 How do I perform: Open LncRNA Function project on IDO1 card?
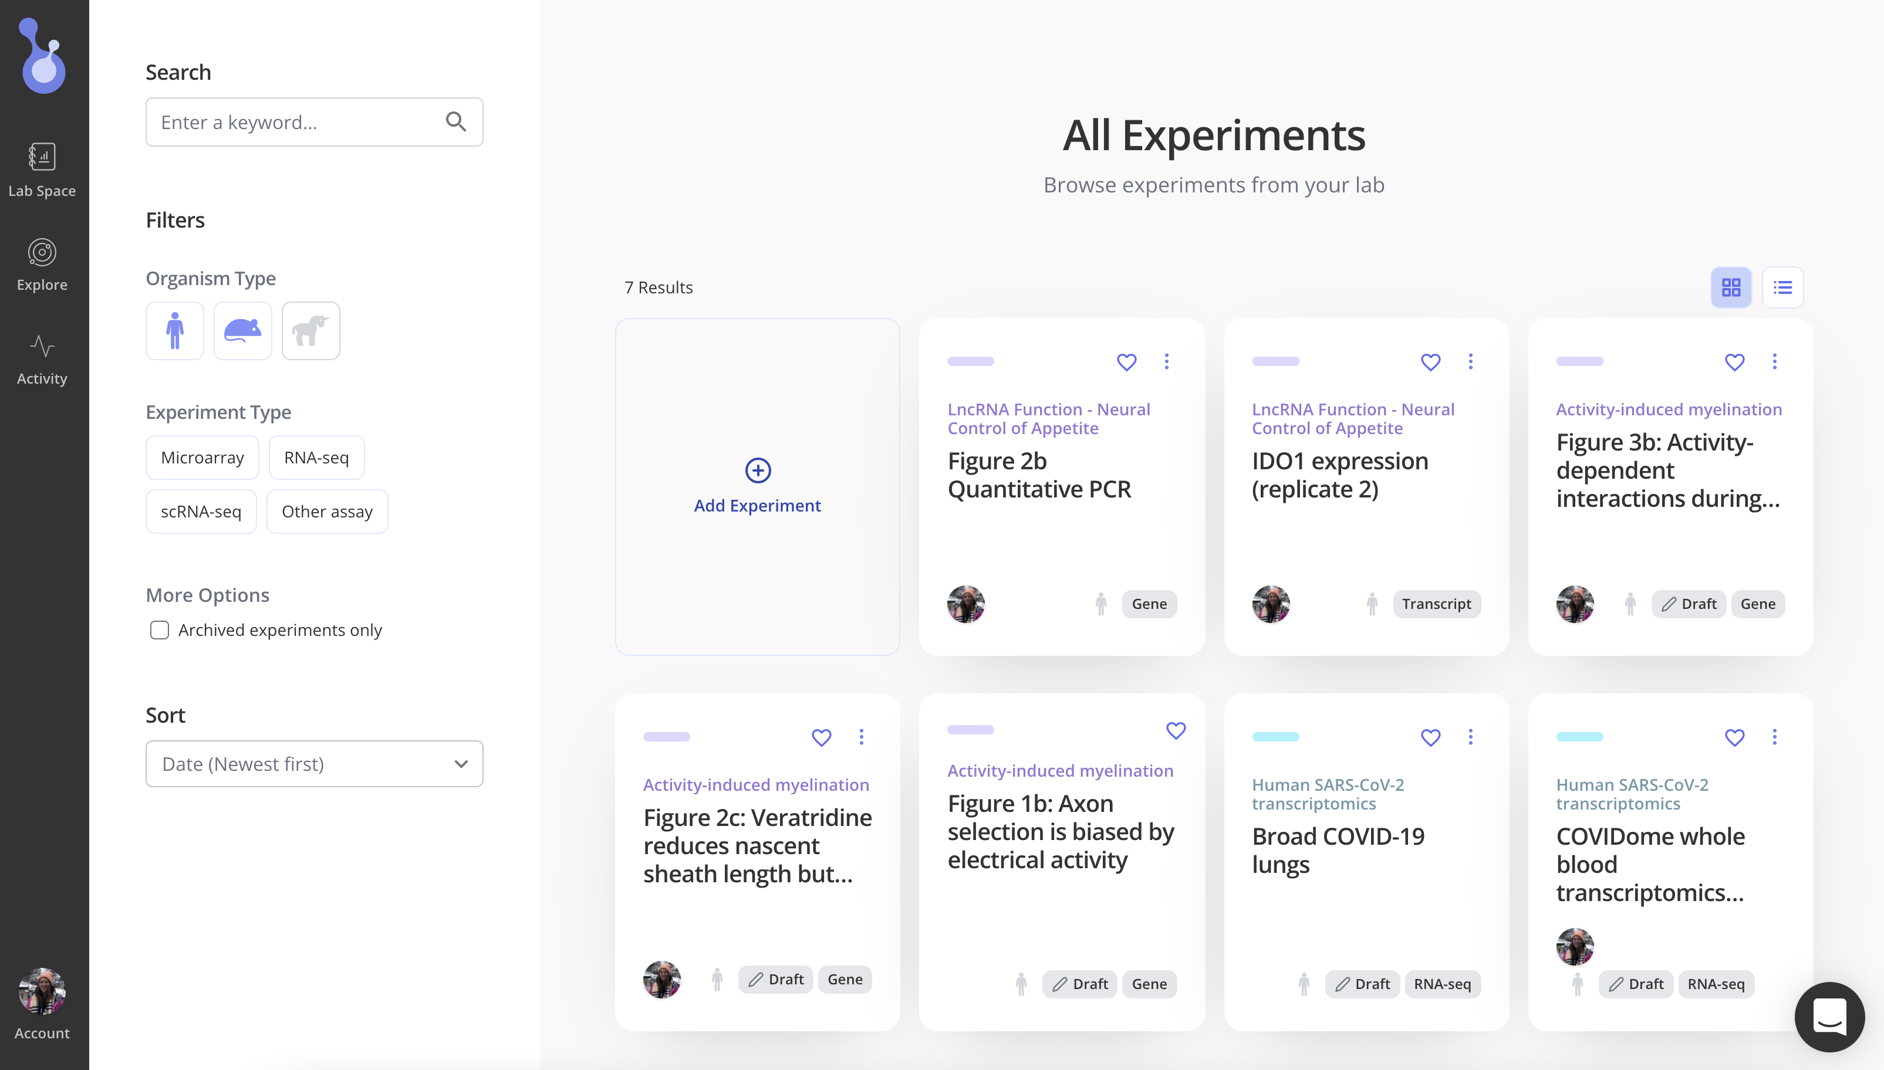click(x=1353, y=419)
